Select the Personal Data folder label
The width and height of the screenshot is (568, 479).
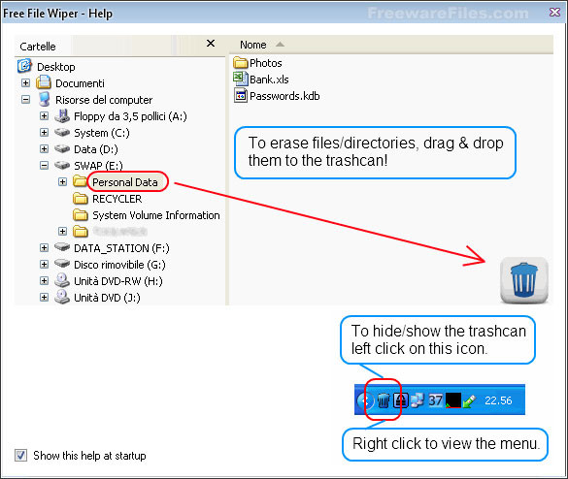coord(125,182)
